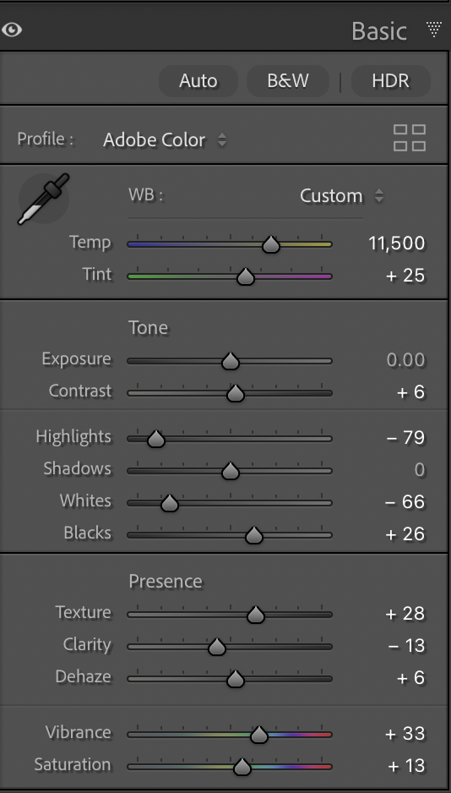Click the Whites slider knob
The image size is (451, 793).
(170, 503)
